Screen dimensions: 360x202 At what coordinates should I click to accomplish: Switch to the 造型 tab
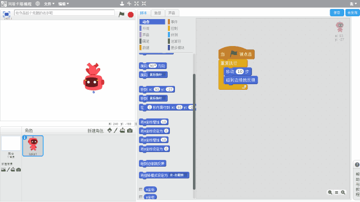click(x=157, y=13)
